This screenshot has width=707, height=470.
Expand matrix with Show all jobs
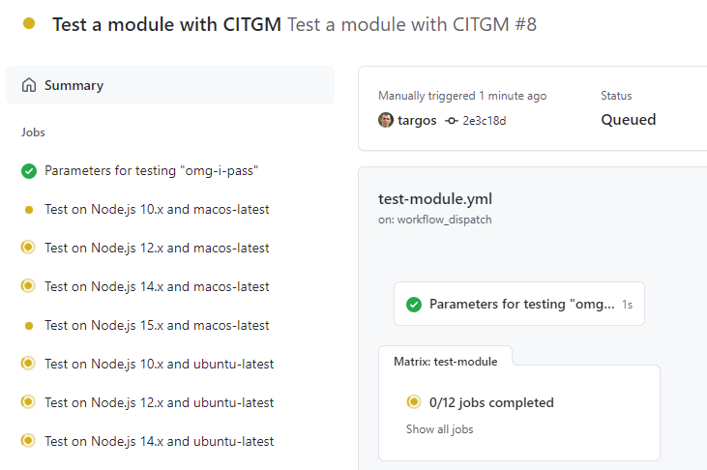(x=439, y=429)
